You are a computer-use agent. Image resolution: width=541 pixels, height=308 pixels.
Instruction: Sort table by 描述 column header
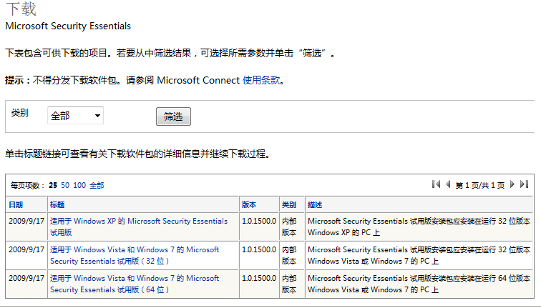(x=315, y=204)
